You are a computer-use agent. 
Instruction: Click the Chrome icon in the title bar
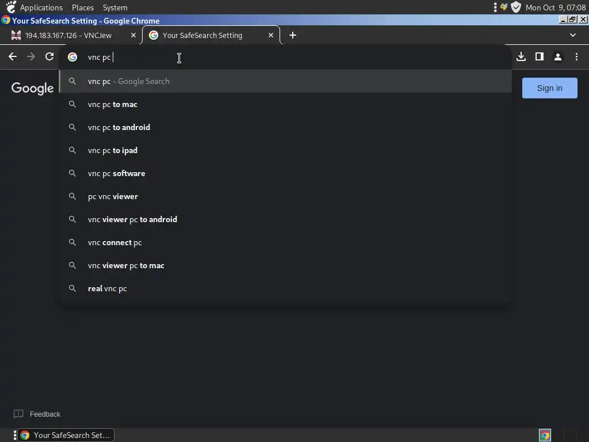point(6,20)
